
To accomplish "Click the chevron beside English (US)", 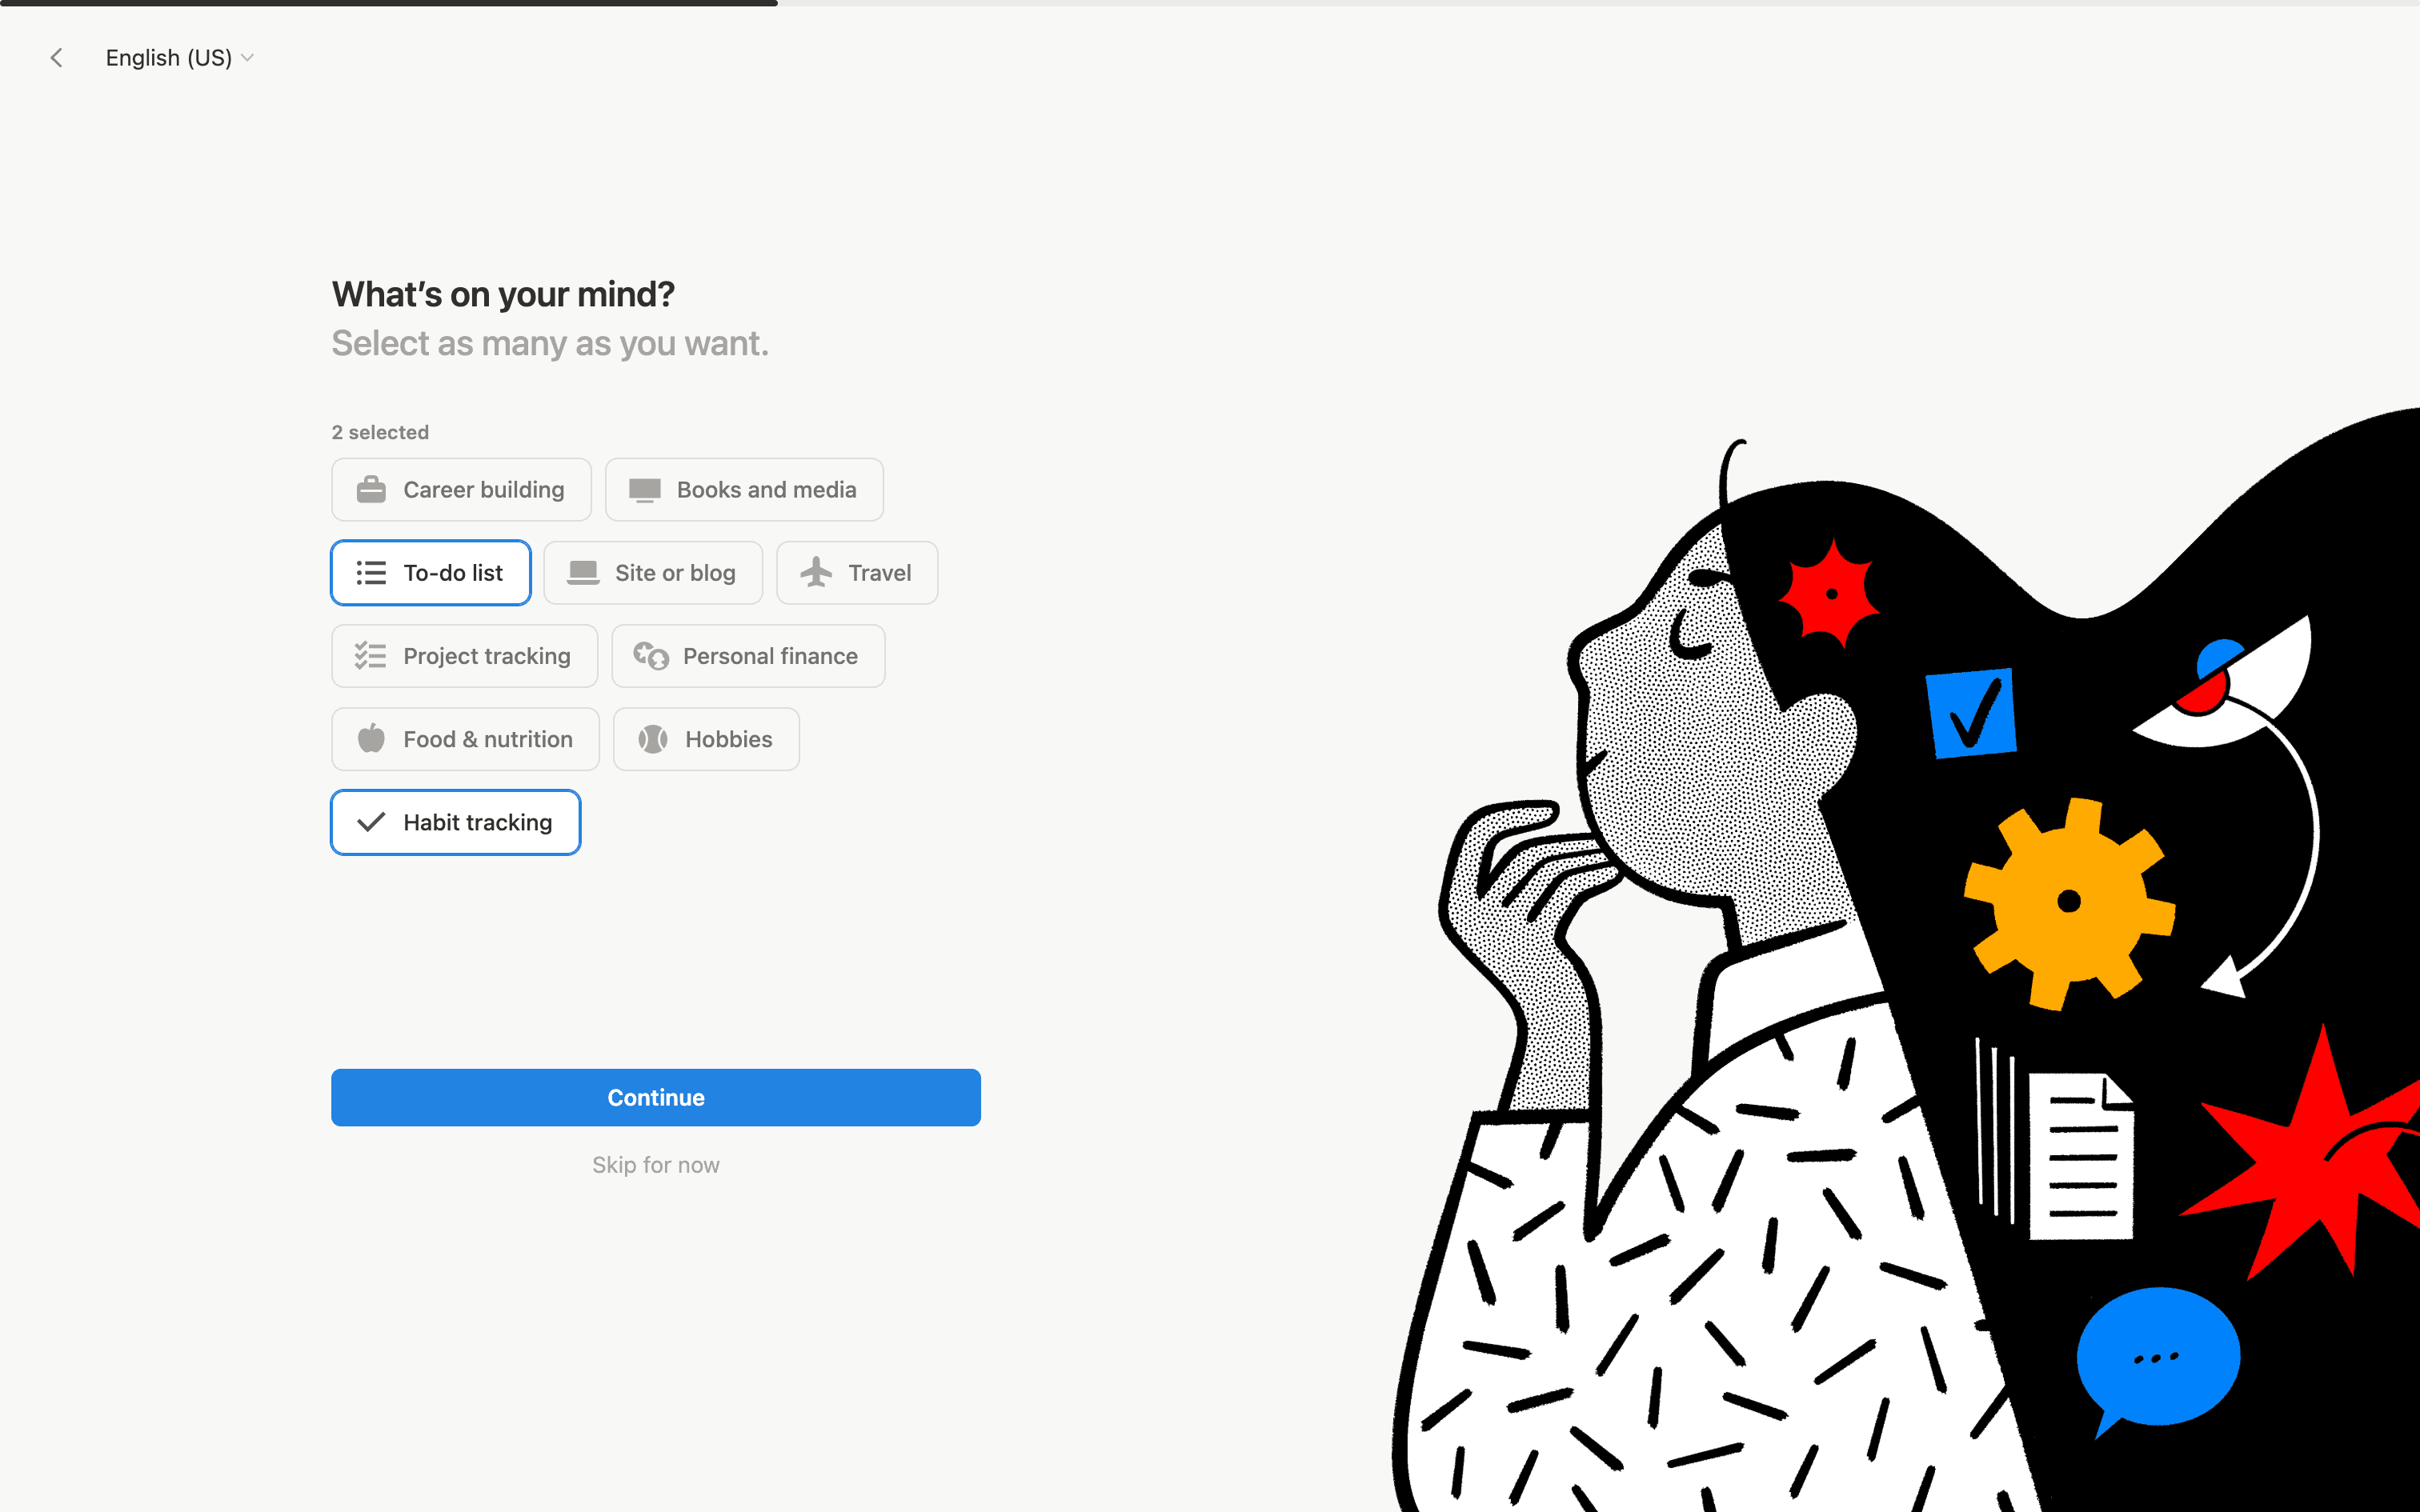I will (x=248, y=58).
